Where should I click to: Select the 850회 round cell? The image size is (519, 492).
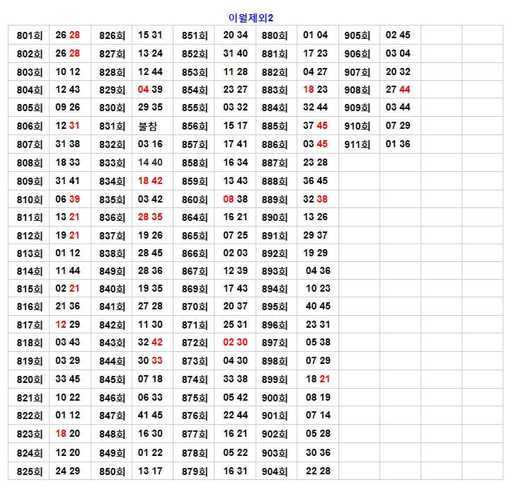click(x=112, y=471)
